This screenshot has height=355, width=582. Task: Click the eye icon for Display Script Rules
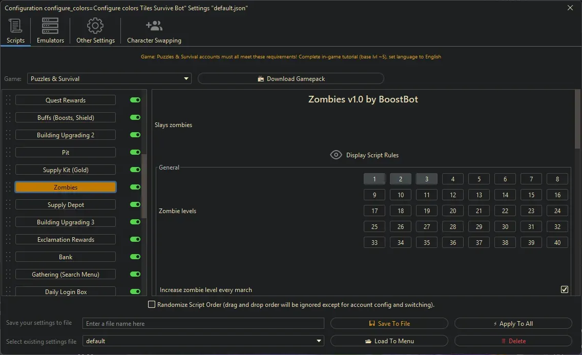coord(336,155)
